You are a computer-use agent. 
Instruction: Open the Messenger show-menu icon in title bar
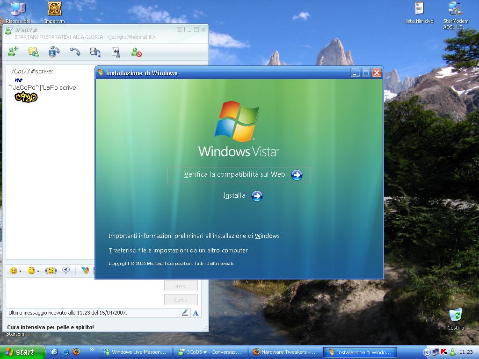coord(179,29)
